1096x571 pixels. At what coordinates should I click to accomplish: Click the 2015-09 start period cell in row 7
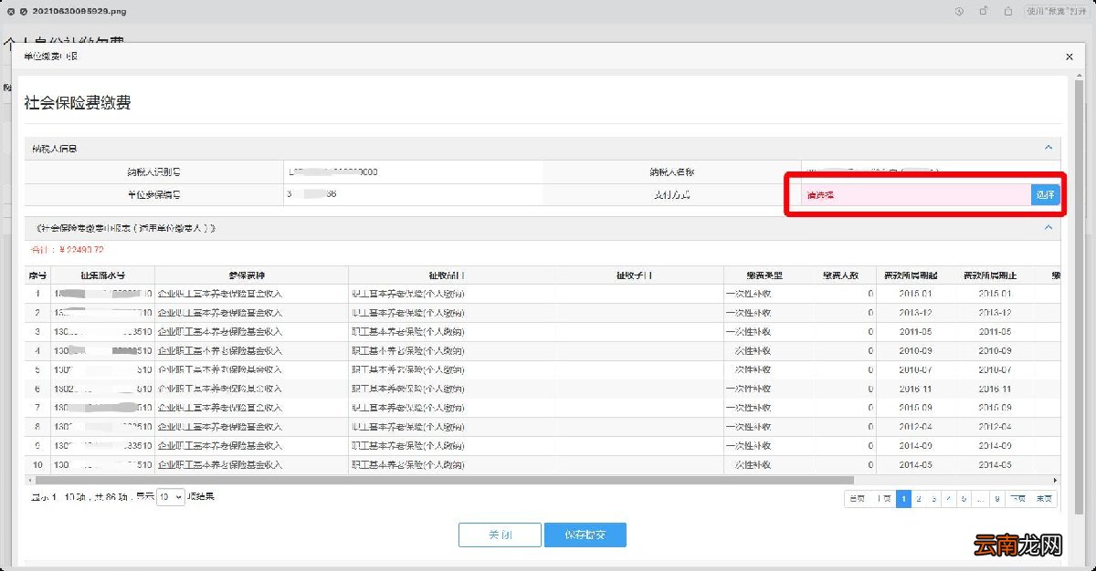click(x=914, y=408)
